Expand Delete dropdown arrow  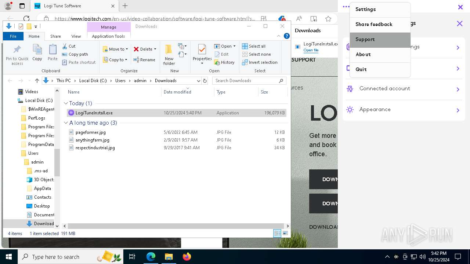[155, 49]
